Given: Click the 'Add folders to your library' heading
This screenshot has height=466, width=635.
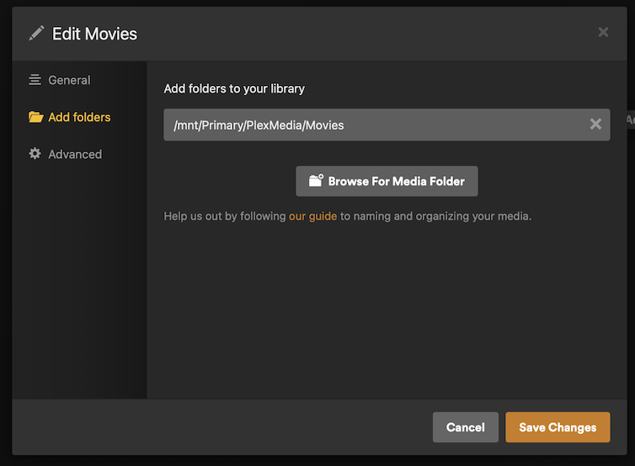Looking at the screenshot, I should 234,88.
